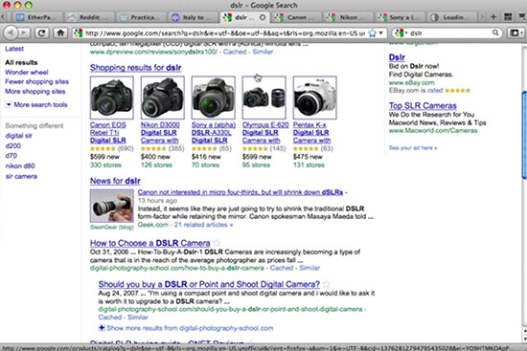Star the Should you buy a DSLR result
This screenshot has height=351, width=527.
(x=327, y=285)
